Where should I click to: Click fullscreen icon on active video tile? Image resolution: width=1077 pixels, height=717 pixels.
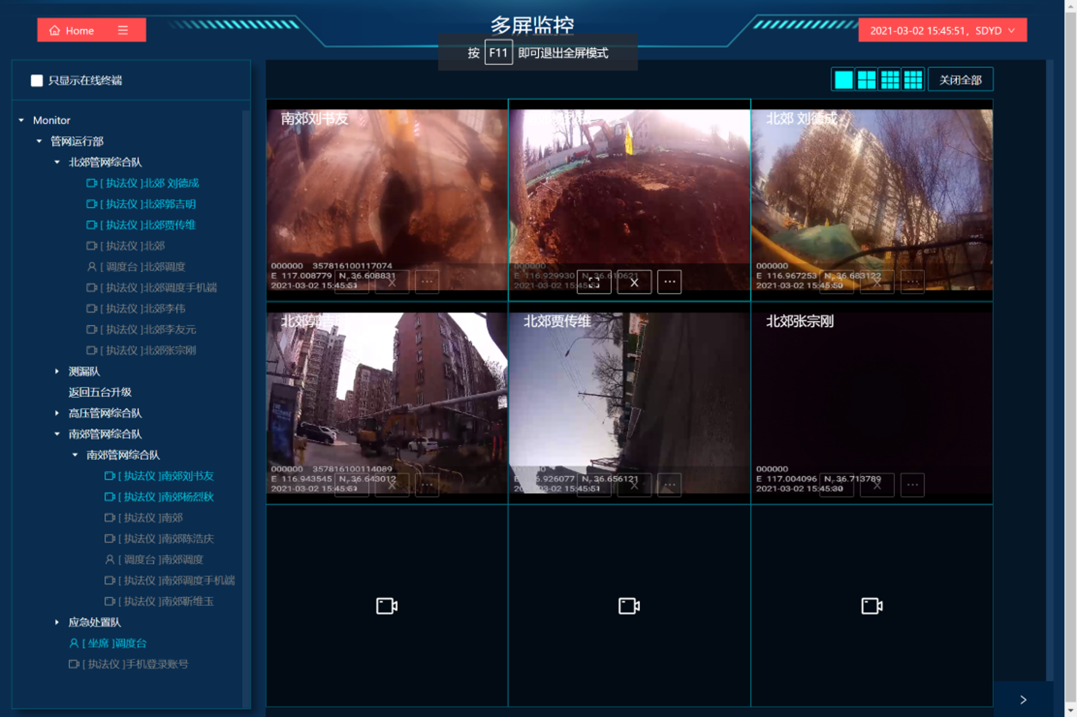point(594,282)
